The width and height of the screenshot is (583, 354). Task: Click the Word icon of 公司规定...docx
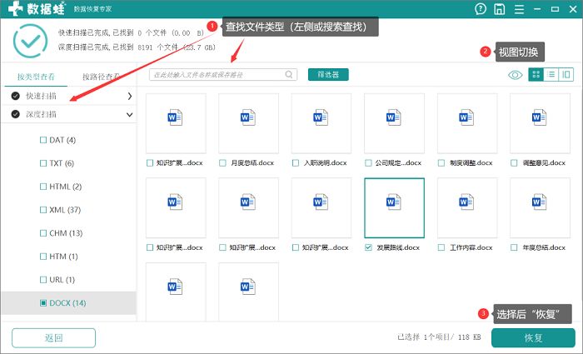(x=393, y=117)
